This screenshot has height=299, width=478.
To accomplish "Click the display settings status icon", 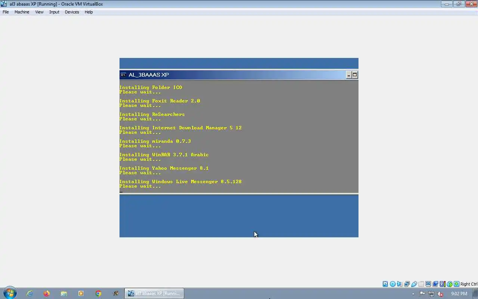I will (x=428, y=284).
